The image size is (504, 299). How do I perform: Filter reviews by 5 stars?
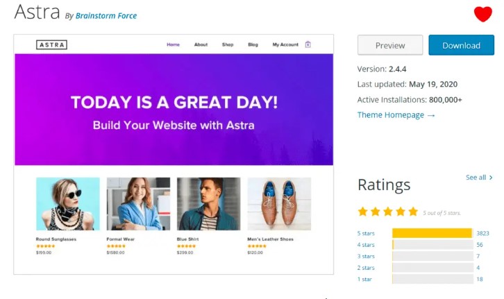366,233
